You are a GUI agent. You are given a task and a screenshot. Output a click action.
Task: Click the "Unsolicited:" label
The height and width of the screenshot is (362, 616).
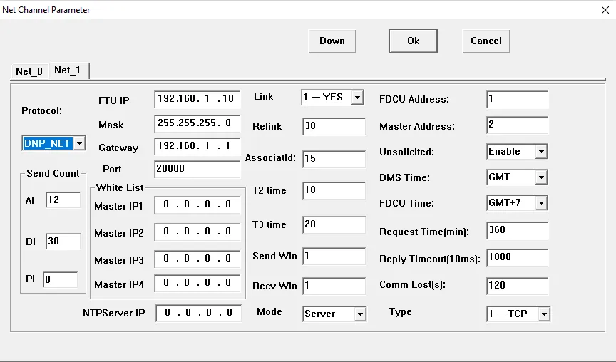click(x=406, y=152)
